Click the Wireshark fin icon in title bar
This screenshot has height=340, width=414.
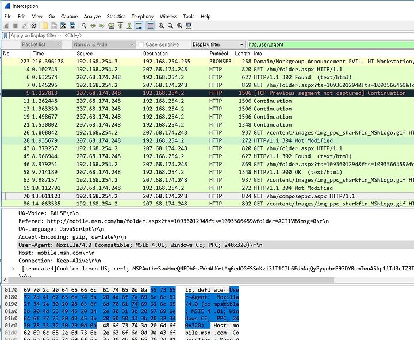pyautogui.click(x=7, y=6)
